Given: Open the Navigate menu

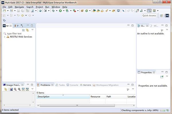Looking at the screenshot, I should [19, 7].
